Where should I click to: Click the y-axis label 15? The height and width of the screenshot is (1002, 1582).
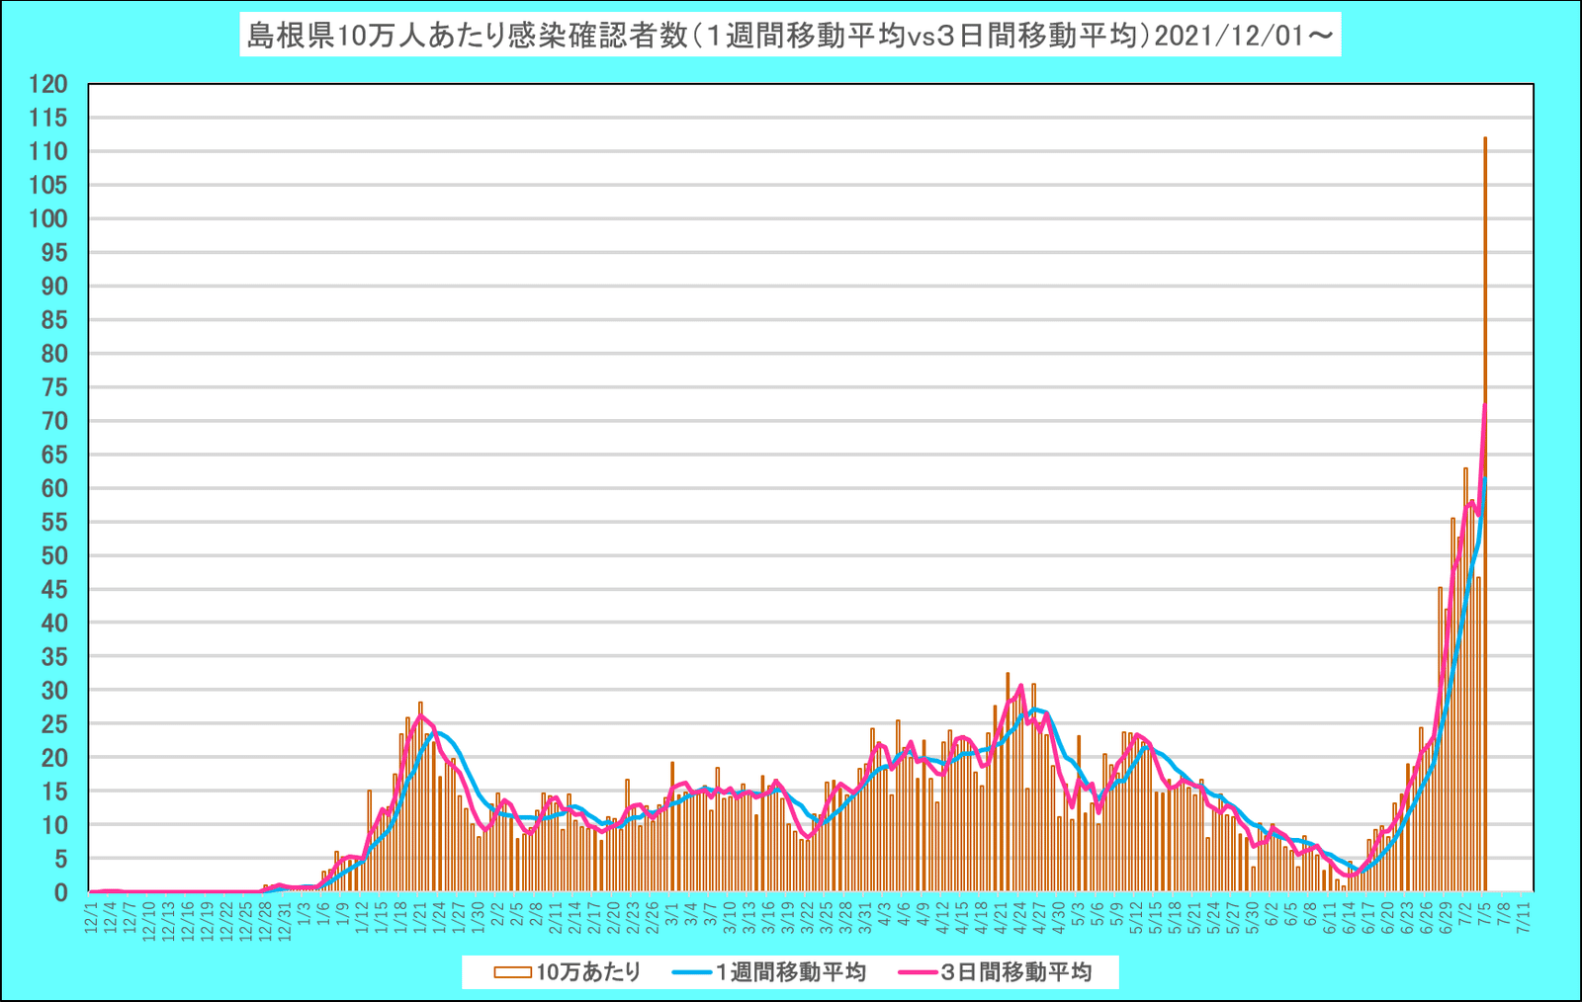click(x=54, y=791)
